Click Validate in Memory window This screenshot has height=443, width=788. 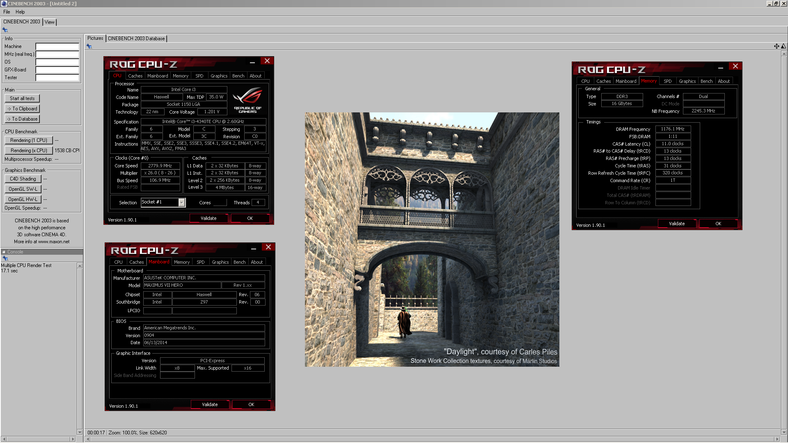[677, 224]
